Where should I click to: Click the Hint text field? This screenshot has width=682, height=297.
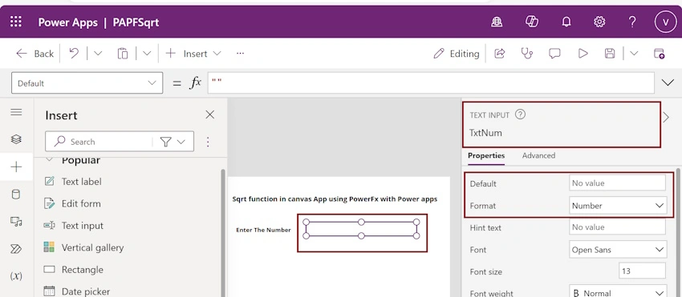(x=617, y=227)
